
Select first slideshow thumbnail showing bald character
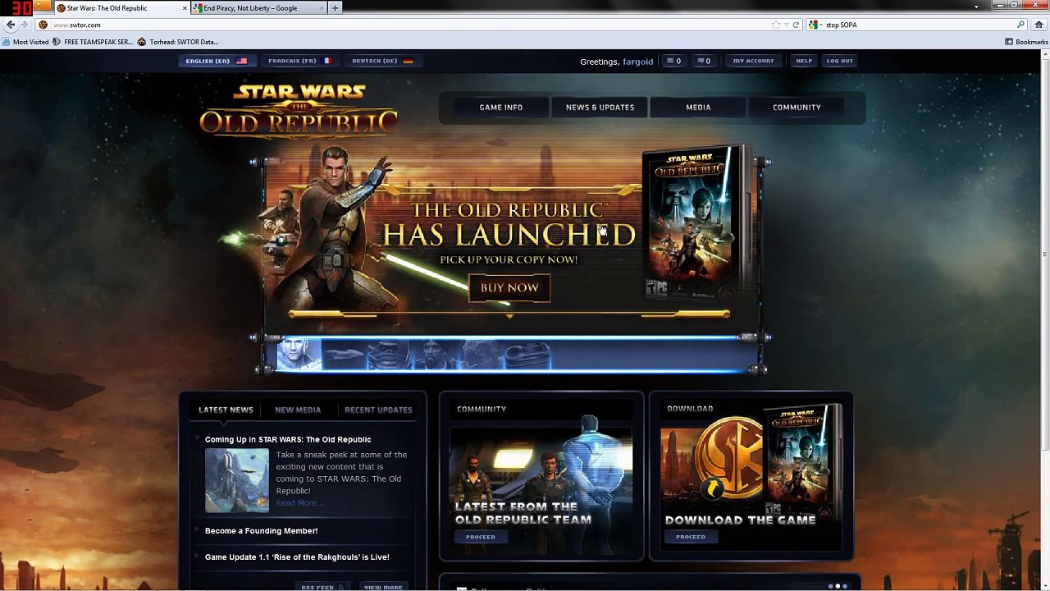(x=299, y=355)
